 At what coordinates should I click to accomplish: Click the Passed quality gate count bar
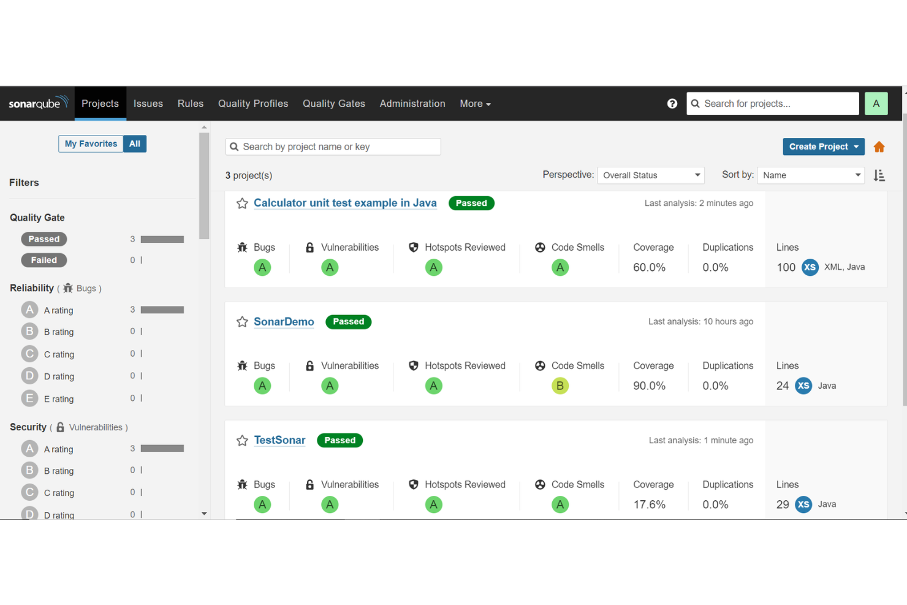[x=162, y=239]
